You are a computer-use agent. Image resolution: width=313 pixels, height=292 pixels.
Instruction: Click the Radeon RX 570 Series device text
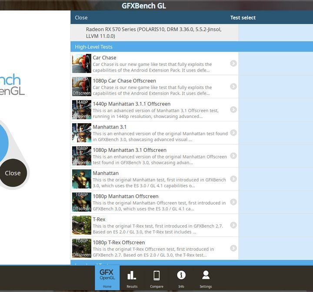[154, 33]
